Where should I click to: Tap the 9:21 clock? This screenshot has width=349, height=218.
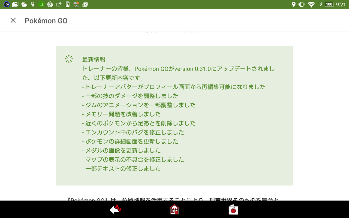pos(341,4)
